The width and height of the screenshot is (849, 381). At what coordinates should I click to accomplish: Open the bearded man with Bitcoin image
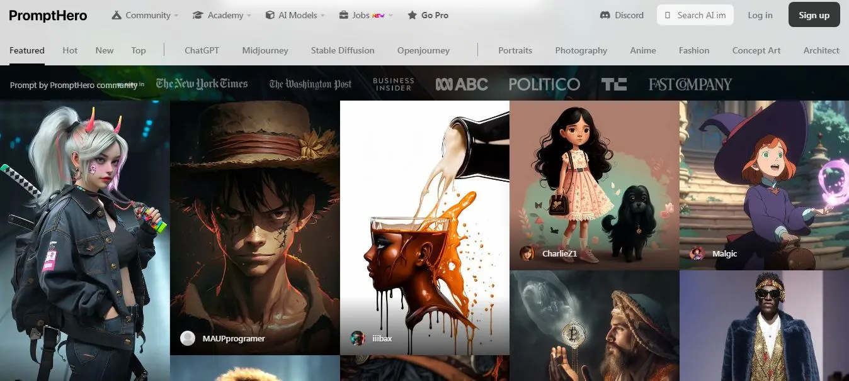594,326
